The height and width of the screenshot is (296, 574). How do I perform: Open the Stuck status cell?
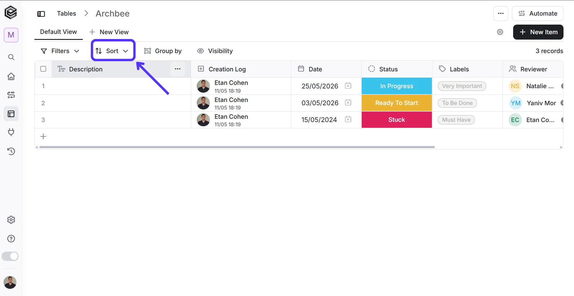(397, 120)
